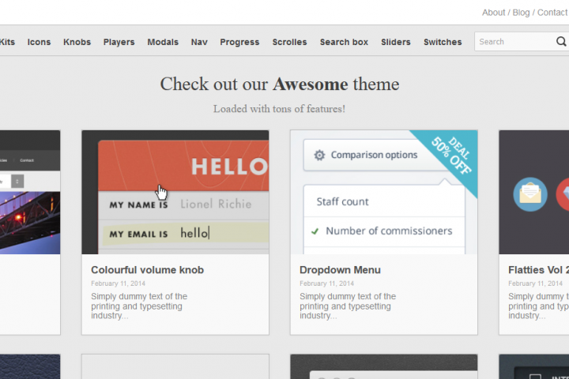Click the gear icon beside Comparison options
The image size is (569, 379).
[x=319, y=156]
